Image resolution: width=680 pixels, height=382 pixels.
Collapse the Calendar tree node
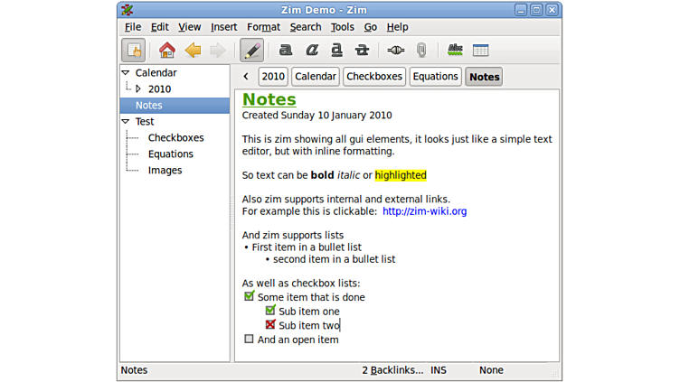point(127,73)
